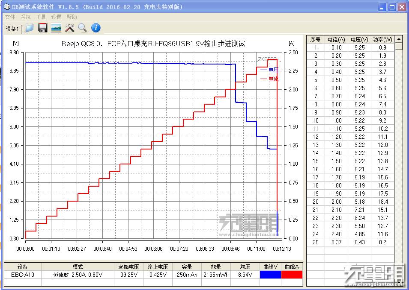
Task: Click the [A] axis unit label
Action: 292,43
